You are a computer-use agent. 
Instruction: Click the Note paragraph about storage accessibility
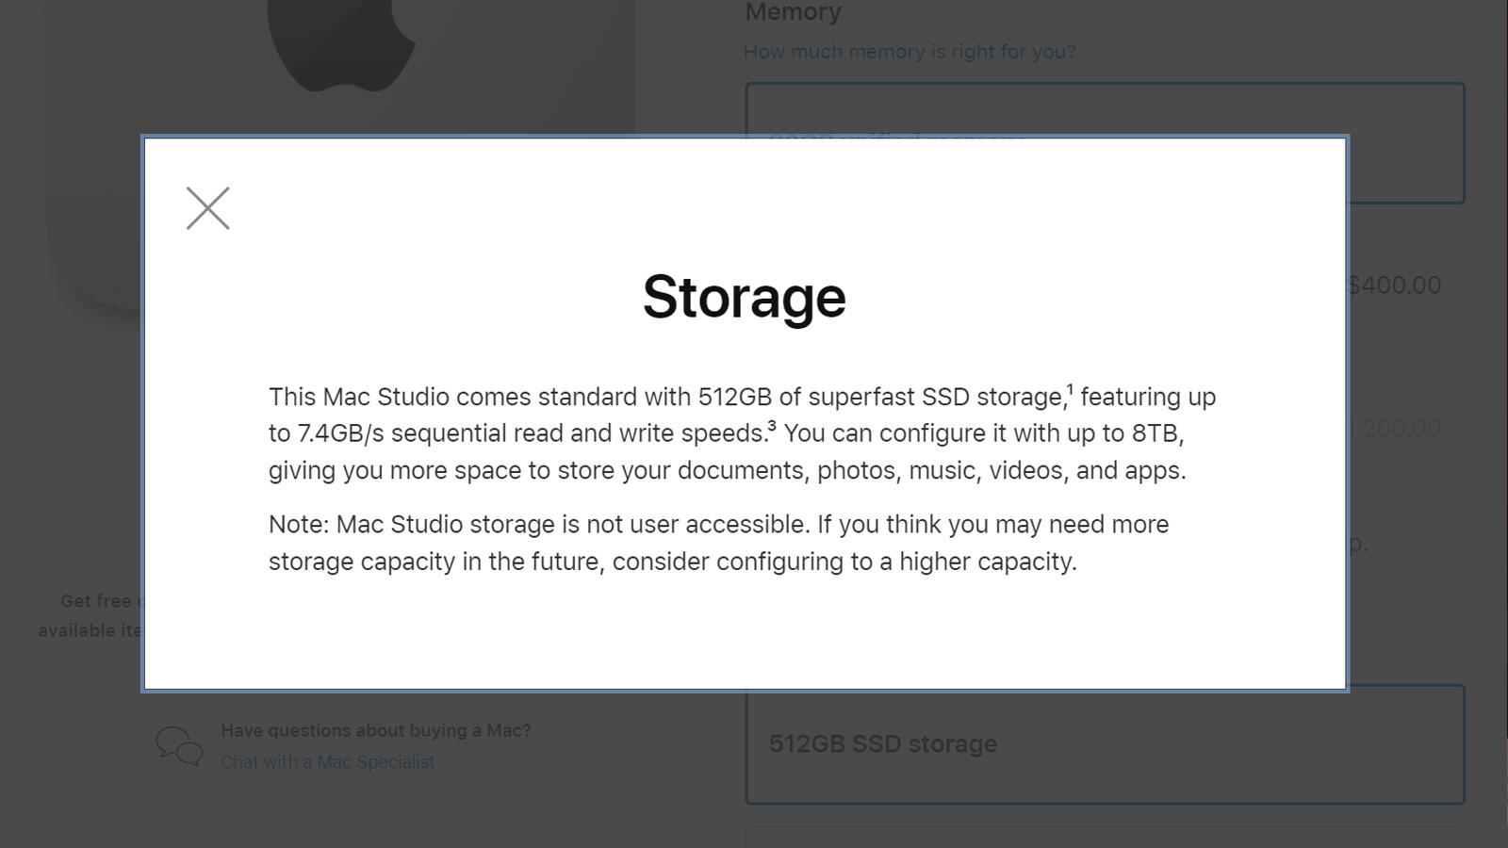click(719, 543)
